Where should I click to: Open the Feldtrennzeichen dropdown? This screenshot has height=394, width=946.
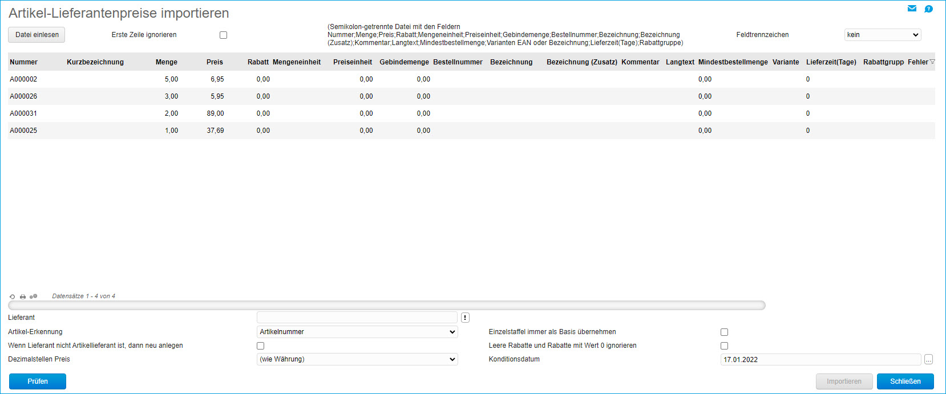pyautogui.click(x=882, y=35)
